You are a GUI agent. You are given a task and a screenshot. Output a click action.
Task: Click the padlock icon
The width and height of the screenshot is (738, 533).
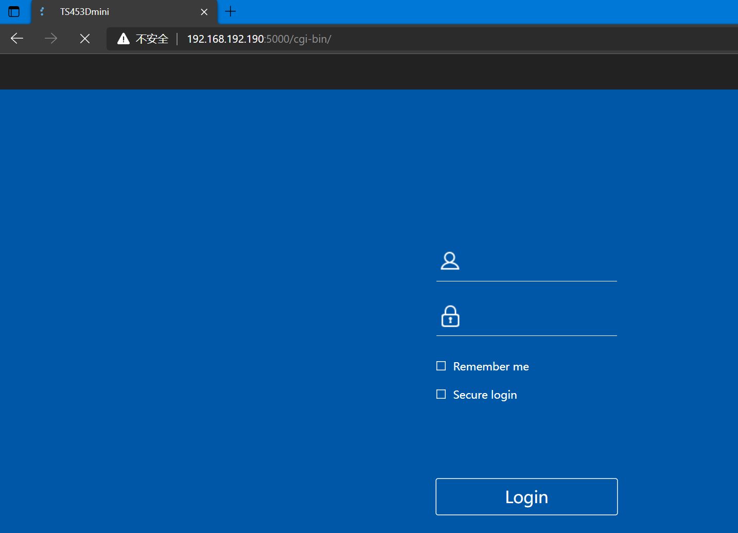click(450, 316)
